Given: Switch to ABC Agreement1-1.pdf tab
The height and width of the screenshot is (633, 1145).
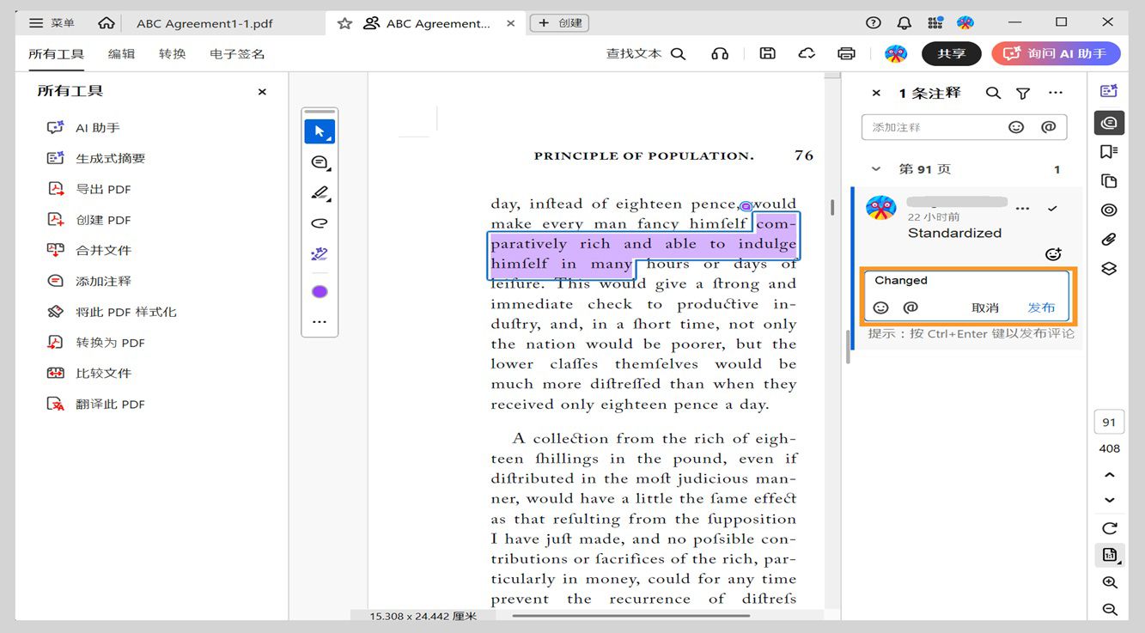Looking at the screenshot, I should click(204, 23).
